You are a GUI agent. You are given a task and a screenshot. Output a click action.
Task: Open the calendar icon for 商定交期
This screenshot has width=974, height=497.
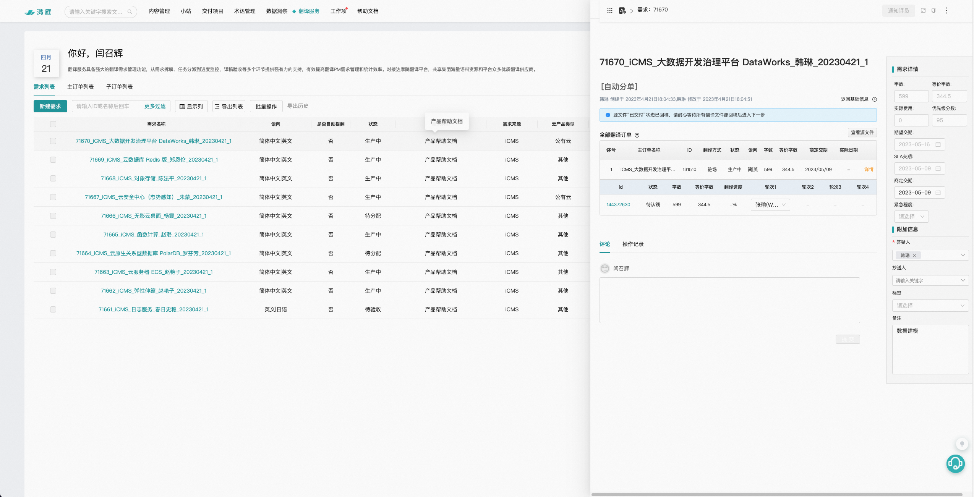coord(938,193)
